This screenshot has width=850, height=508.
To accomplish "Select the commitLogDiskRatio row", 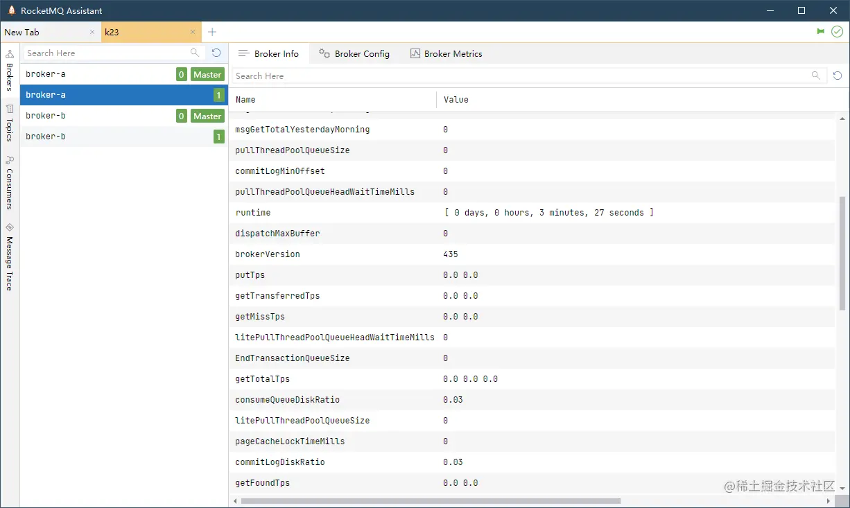I will [x=532, y=462].
